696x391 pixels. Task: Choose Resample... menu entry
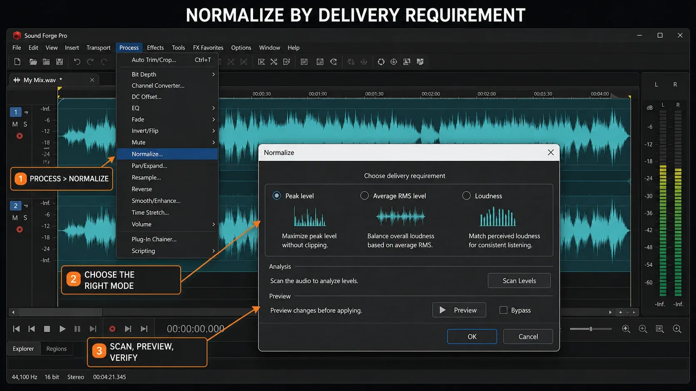coord(167,177)
